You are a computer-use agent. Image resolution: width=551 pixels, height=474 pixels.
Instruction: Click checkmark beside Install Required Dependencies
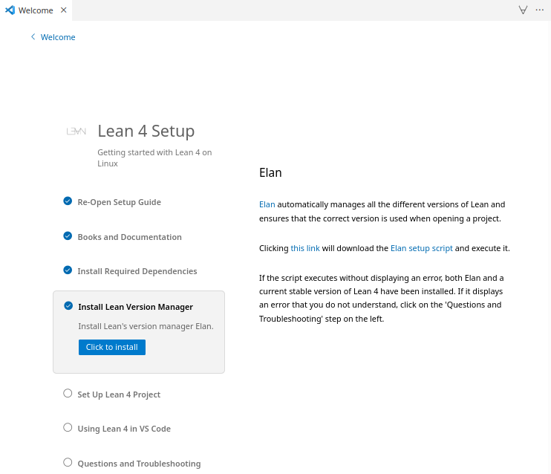coord(68,270)
